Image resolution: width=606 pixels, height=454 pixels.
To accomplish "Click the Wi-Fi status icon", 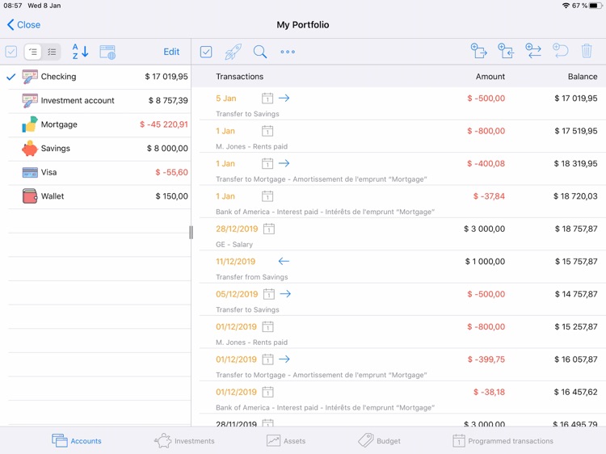I will click(566, 6).
